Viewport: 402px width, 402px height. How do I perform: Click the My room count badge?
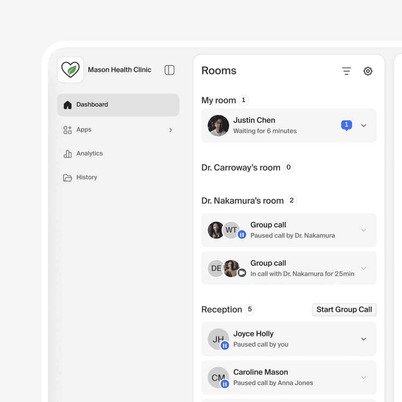[244, 100]
